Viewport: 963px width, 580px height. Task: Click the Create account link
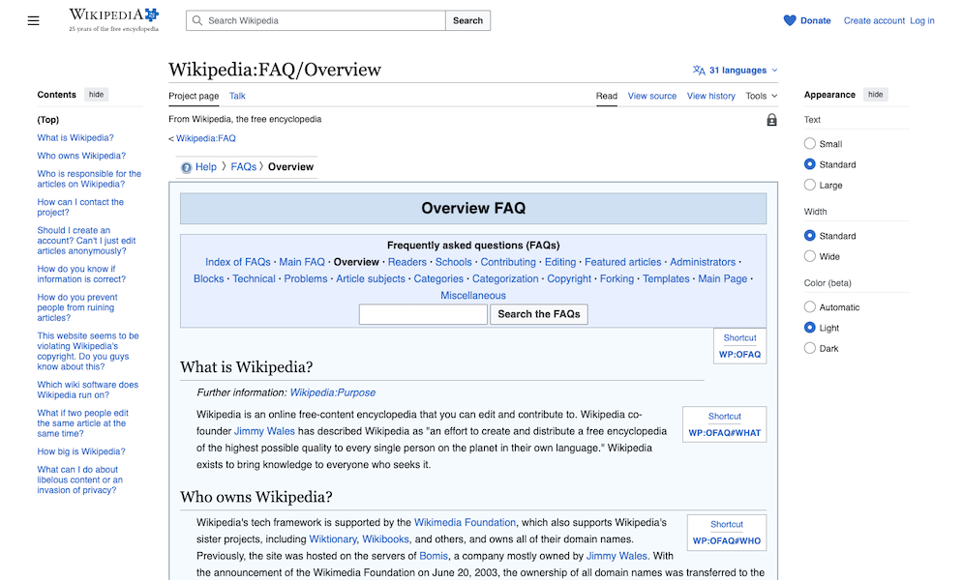874,19
